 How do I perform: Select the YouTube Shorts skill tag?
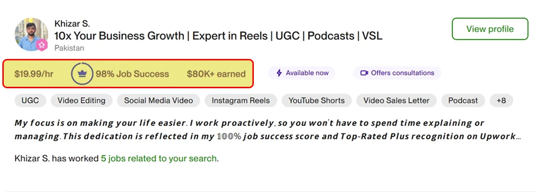click(x=317, y=100)
